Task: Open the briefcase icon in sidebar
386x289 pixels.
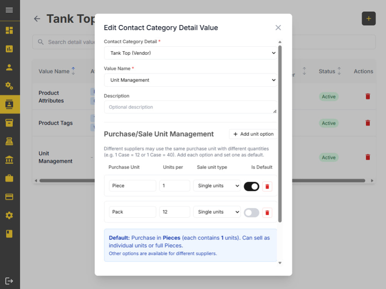Action: click(x=9, y=178)
